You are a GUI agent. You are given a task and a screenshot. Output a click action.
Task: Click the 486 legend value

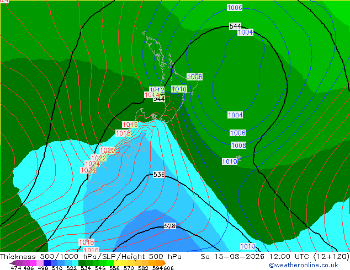pyautogui.click(x=28, y=268)
